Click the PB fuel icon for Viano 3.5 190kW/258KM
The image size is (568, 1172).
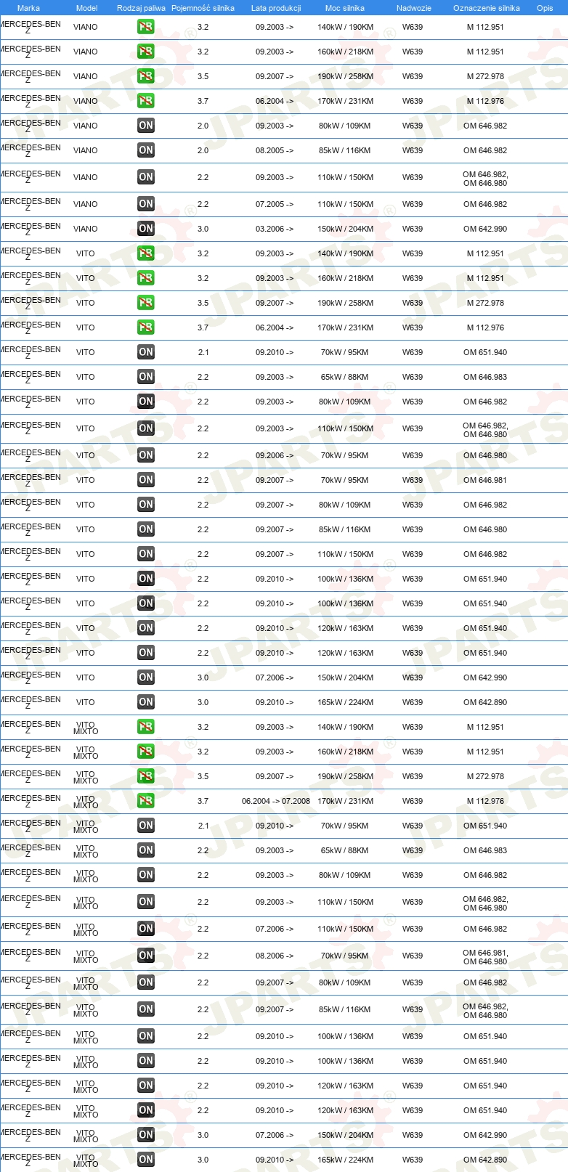coord(146,76)
